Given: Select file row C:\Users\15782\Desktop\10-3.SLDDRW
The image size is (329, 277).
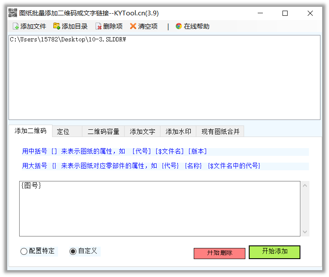Looking at the screenshot, I should tap(68, 39).
